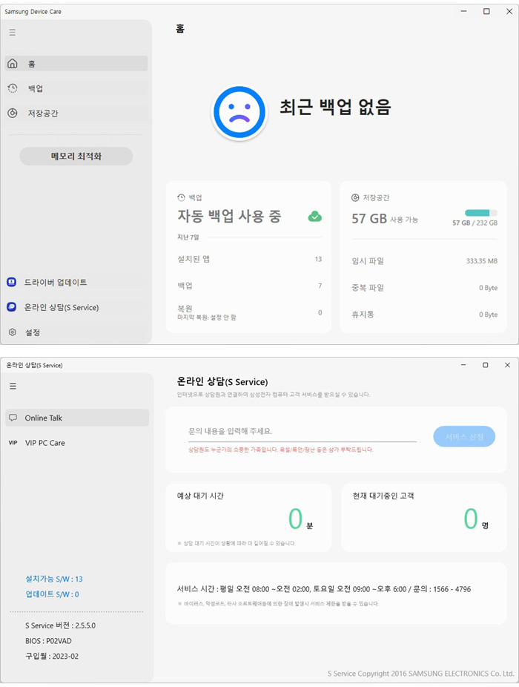Open the 업데이트 S/W : 0 link

click(x=52, y=594)
